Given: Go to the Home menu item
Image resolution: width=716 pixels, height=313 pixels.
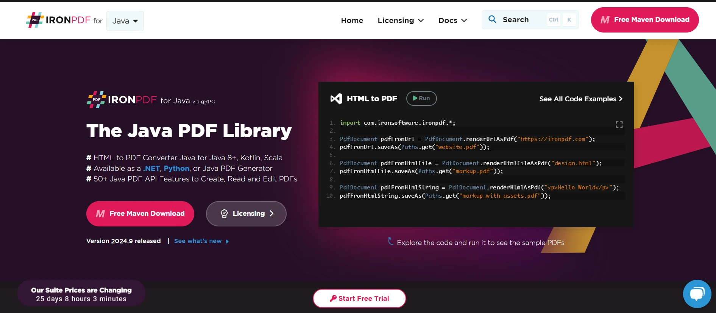Looking at the screenshot, I should click(x=352, y=20).
